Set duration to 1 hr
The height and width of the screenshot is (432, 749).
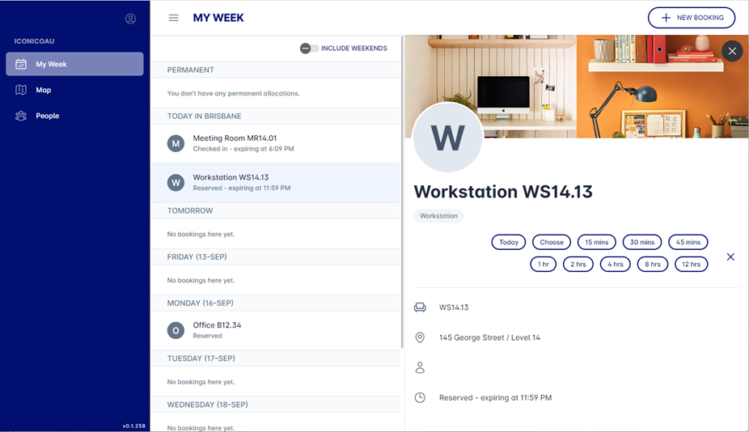(543, 265)
